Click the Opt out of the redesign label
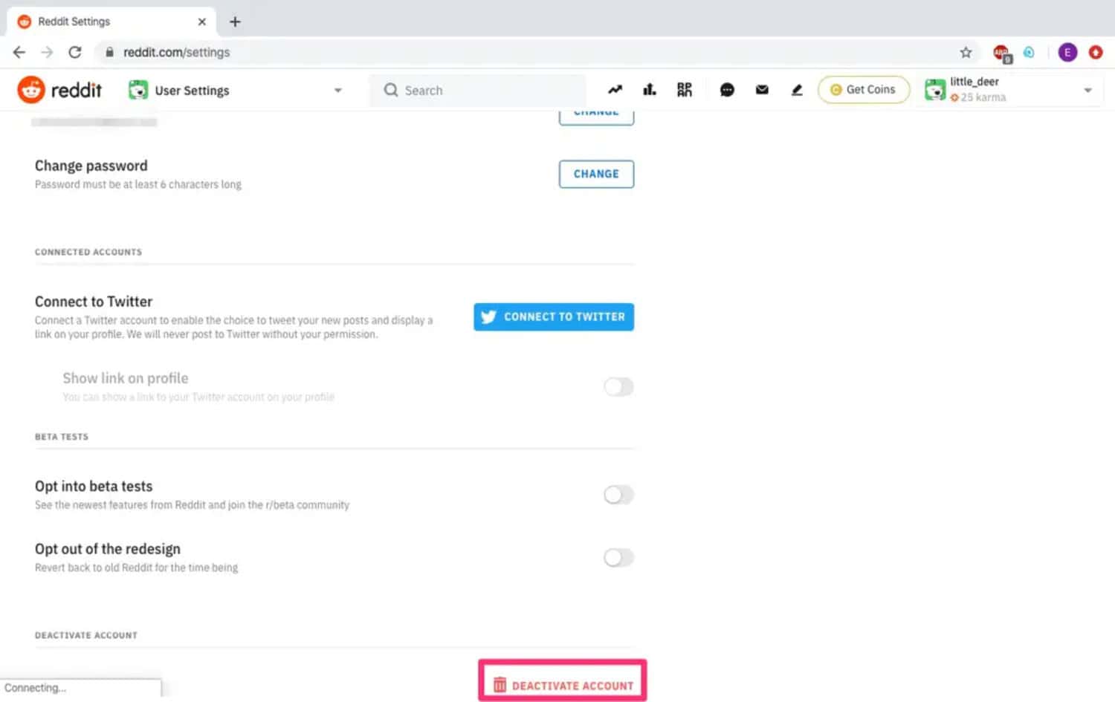 pos(108,549)
